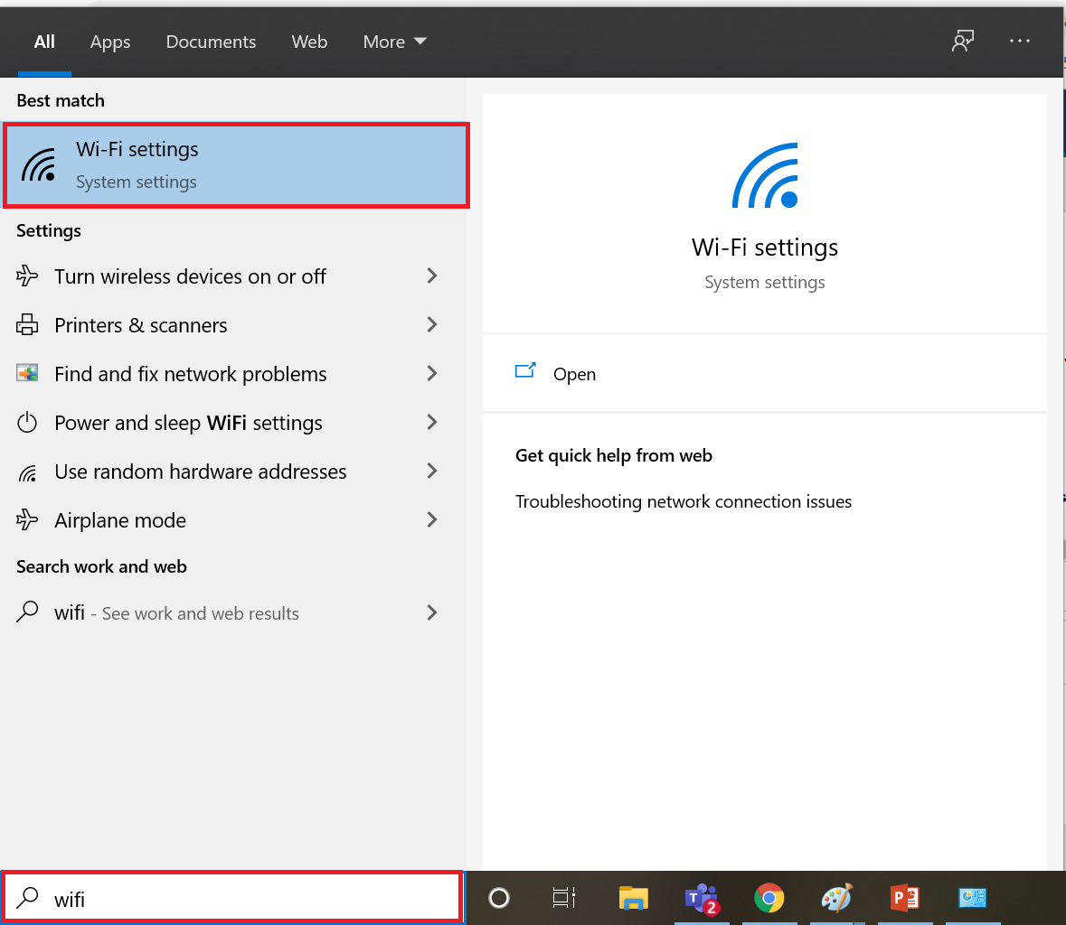
Task: Click the wifi search input box
Action: tap(233, 898)
